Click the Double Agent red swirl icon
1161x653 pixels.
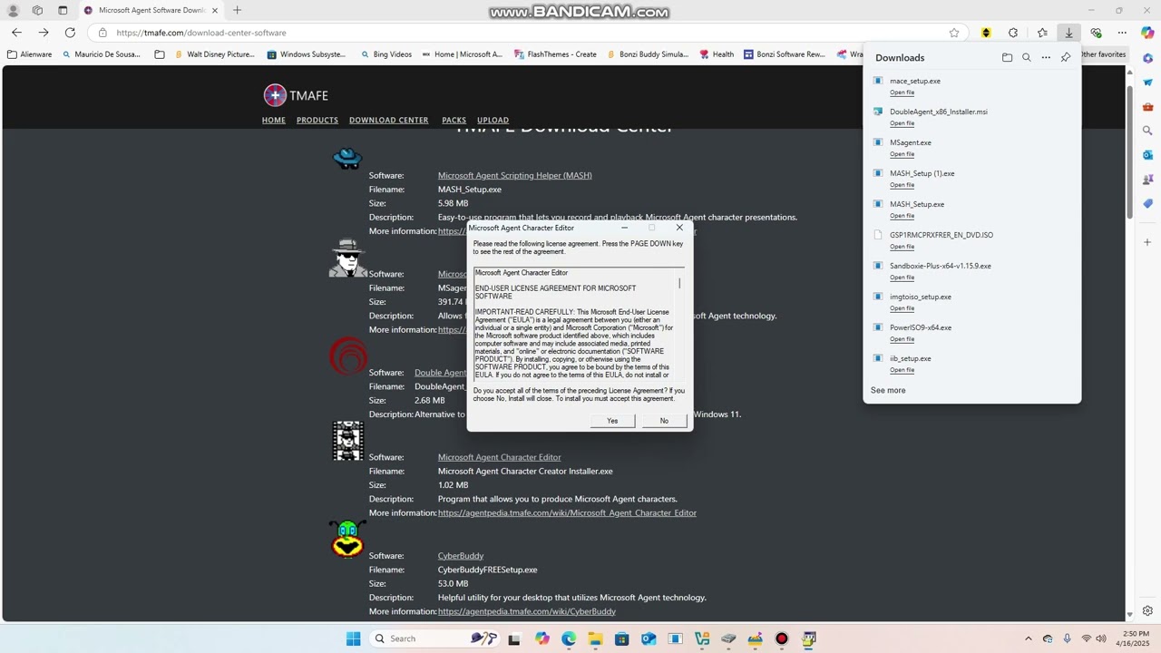click(x=348, y=356)
